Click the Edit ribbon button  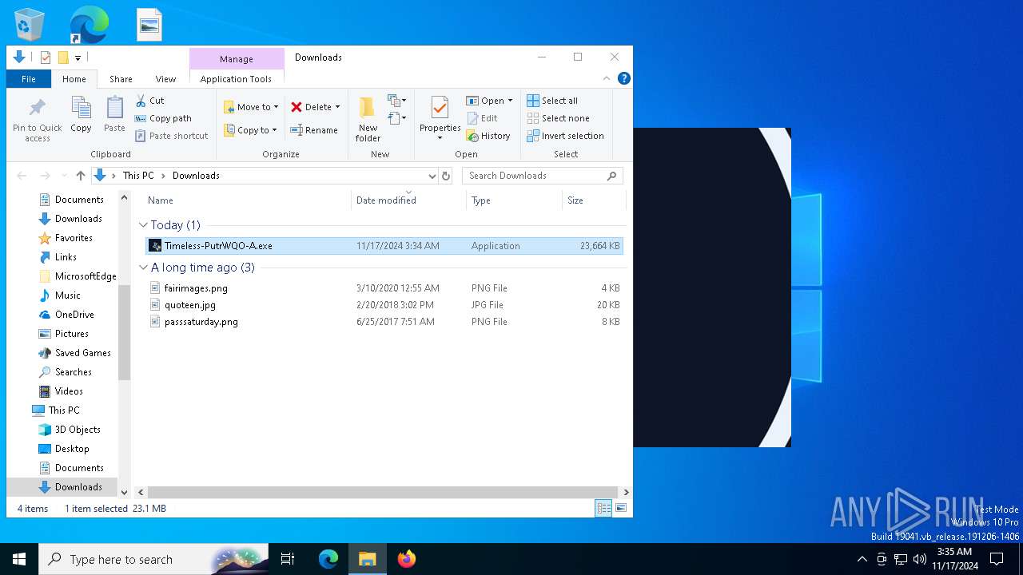[x=482, y=118]
